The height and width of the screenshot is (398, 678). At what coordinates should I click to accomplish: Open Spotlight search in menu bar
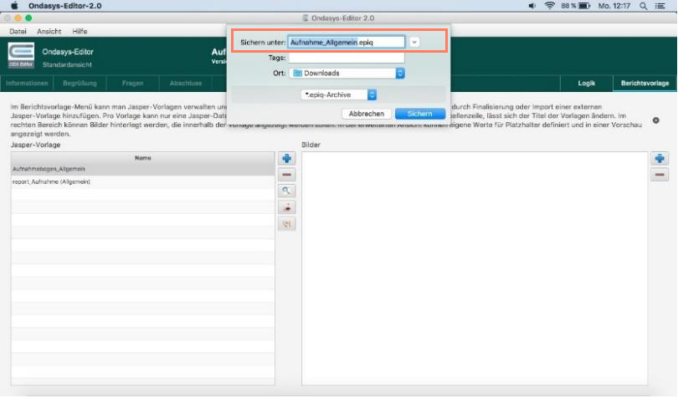(x=644, y=6)
